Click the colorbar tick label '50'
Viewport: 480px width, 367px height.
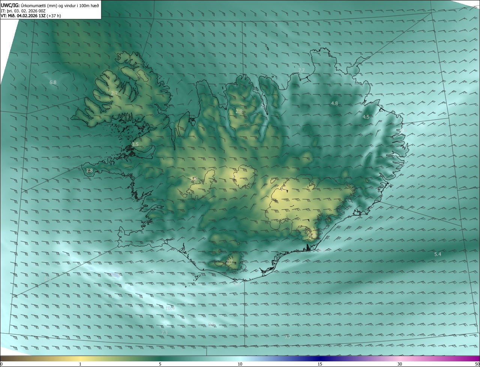pyautogui.click(x=477, y=364)
